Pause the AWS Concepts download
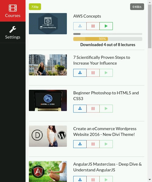Viewport: 152px width, 182px height. (93, 26)
